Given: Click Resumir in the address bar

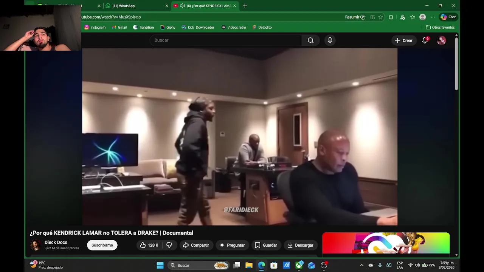Looking at the screenshot, I should tap(355, 17).
